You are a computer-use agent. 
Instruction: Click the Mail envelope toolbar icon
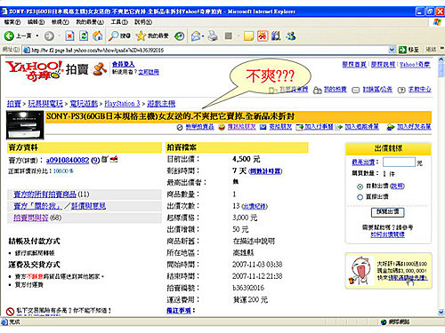(196, 36)
